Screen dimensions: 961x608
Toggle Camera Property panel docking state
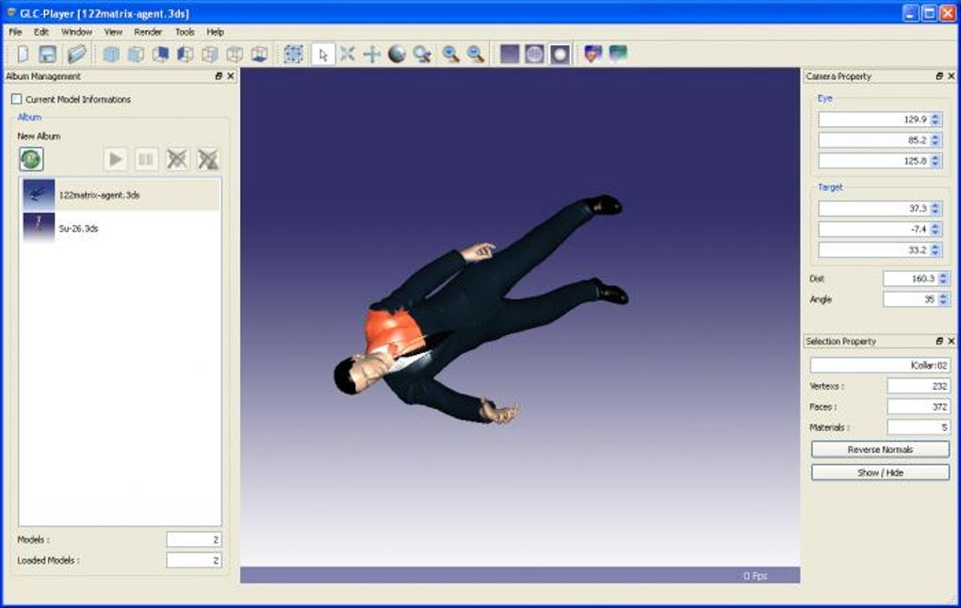tap(940, 76)
